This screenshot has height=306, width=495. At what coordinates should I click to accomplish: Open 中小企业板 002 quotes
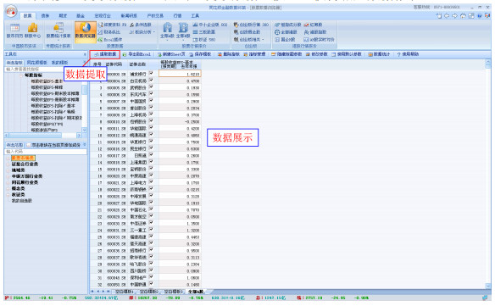pyautogui.click(x=210, y=25)
